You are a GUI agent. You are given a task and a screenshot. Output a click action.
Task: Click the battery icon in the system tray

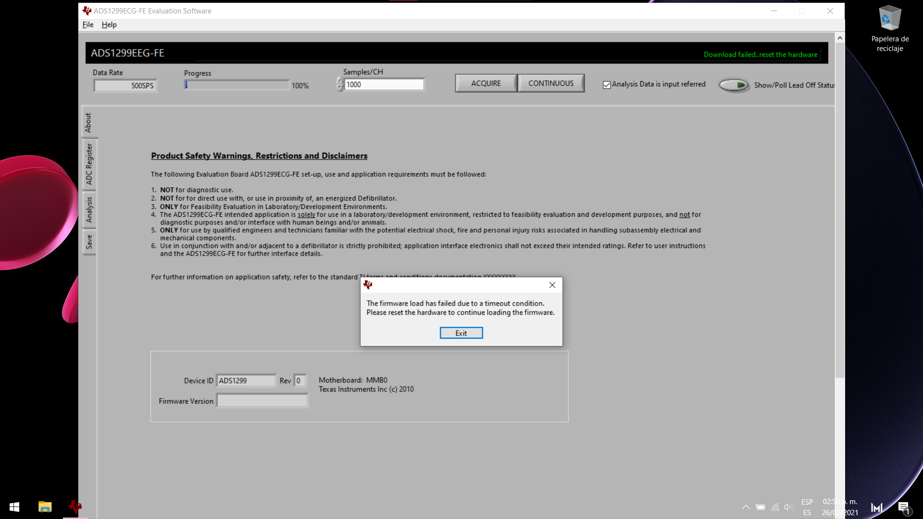click(x=761, y=507)
